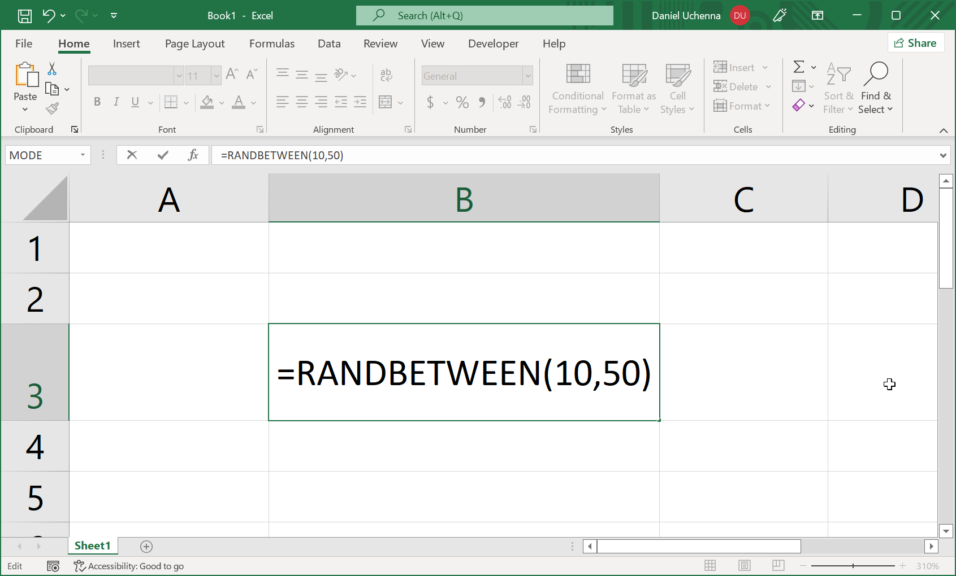Click the Comma Style icon
956x576 pixels.
click(482, 102)
